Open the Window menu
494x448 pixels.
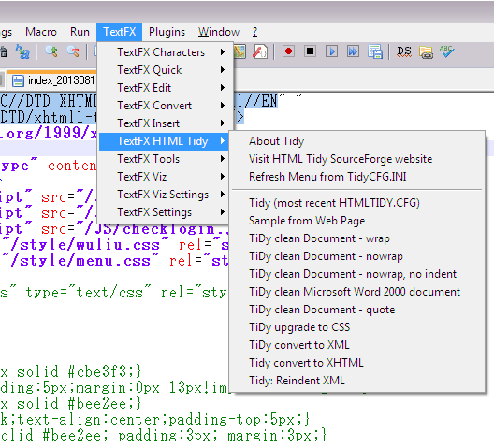[x=219, y=32]
